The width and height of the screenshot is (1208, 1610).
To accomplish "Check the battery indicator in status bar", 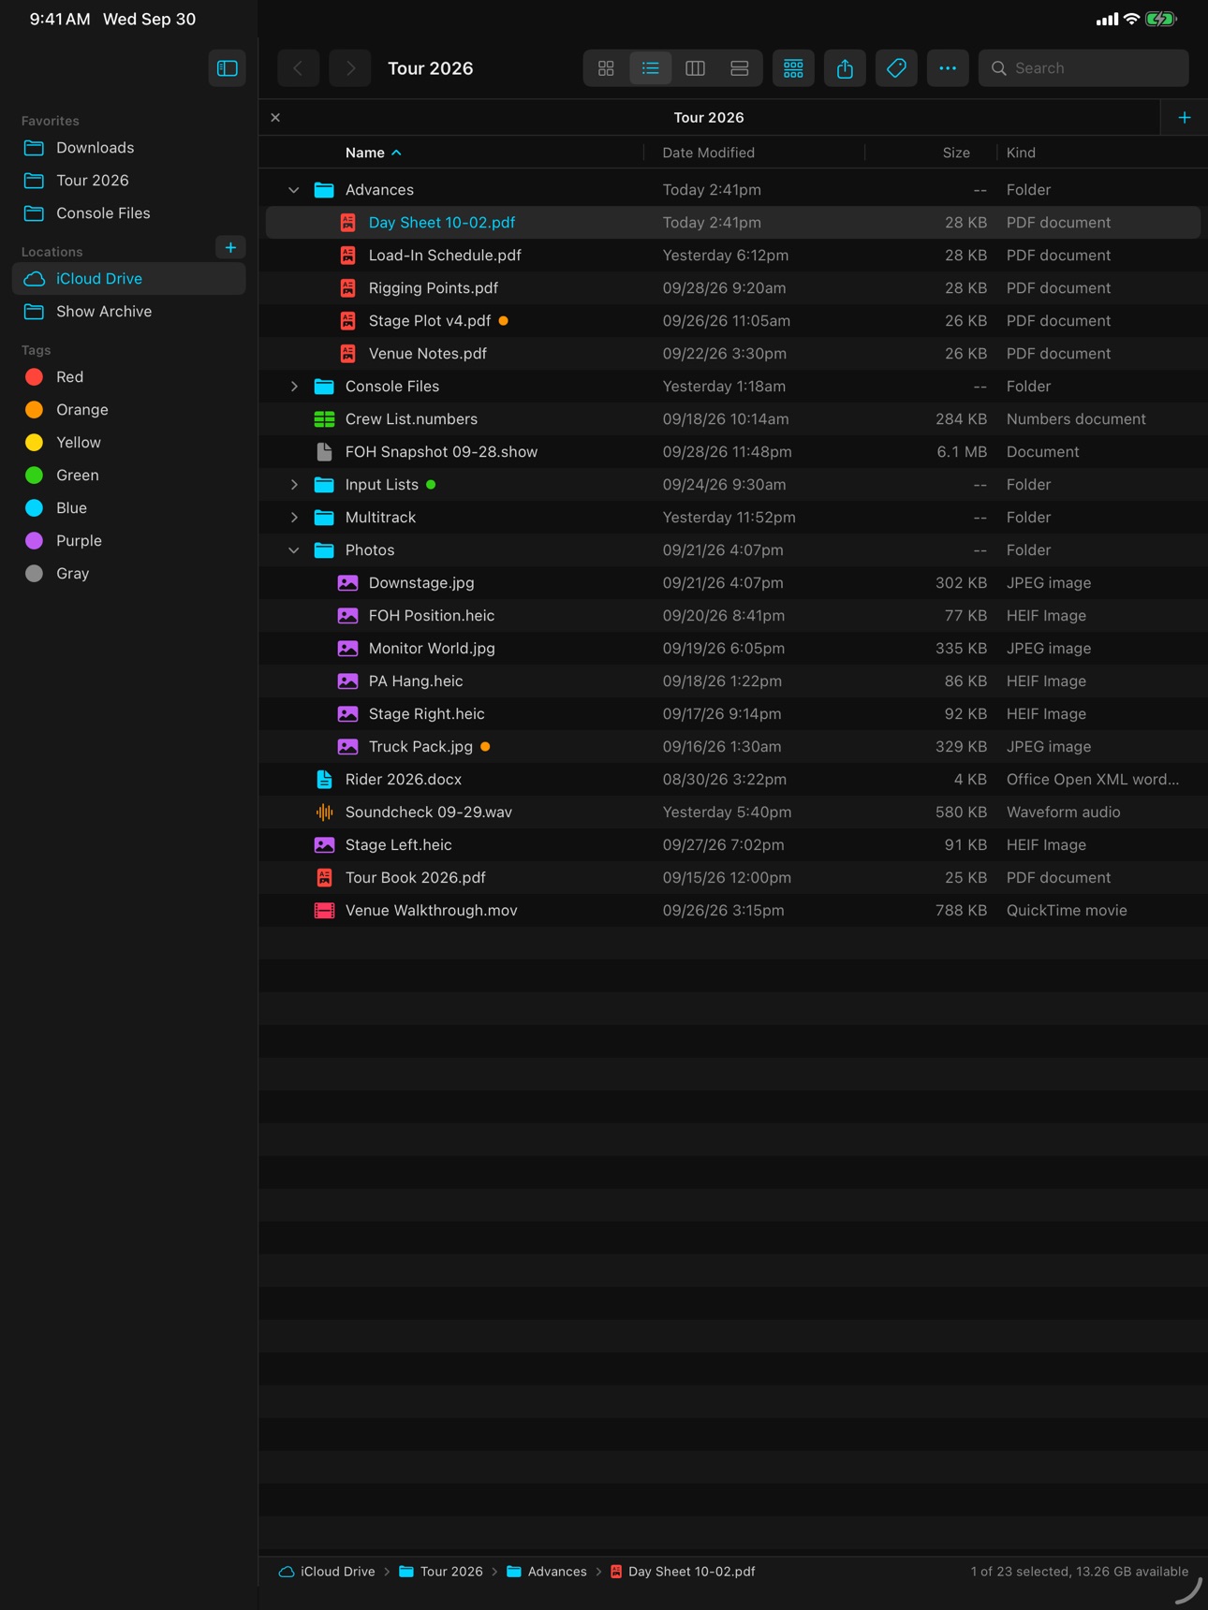I will 1161,19.
